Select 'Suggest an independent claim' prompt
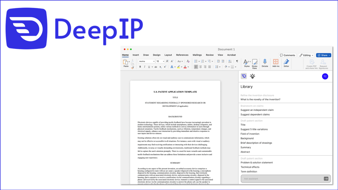Screen dimensions: 338x190 [257, 110]
